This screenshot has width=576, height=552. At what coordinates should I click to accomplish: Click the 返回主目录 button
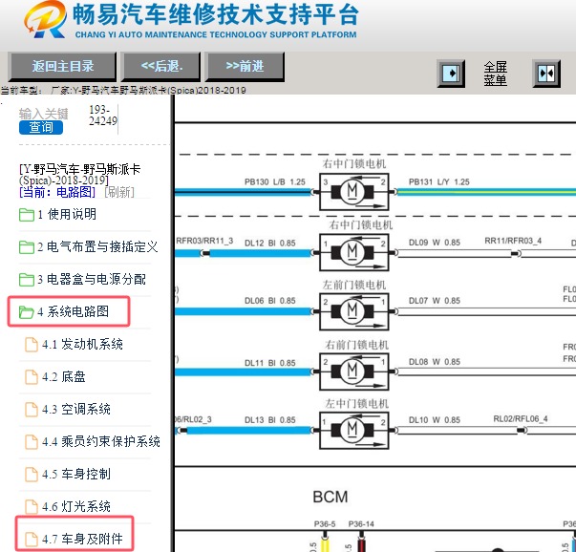pos(62,67)
